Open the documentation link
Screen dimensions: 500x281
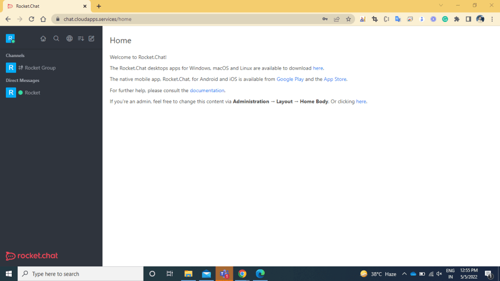point(207,90)
